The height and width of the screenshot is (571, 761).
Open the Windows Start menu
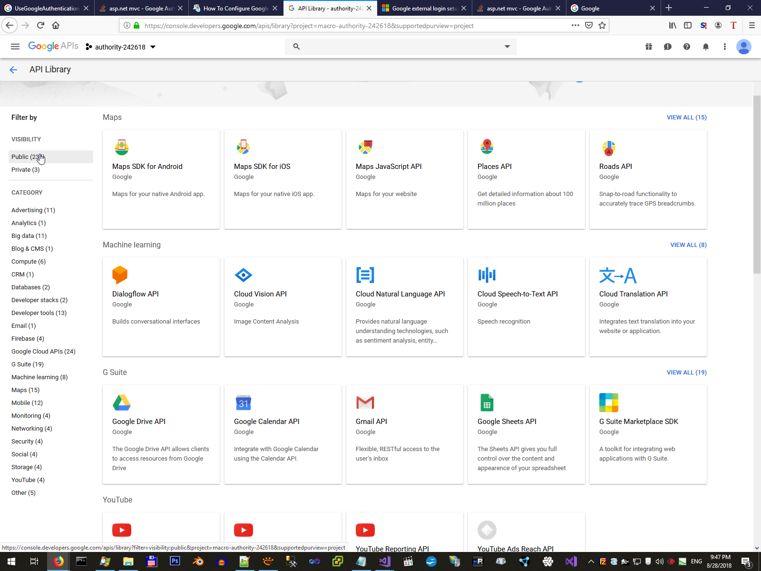[x=11, y=561]
